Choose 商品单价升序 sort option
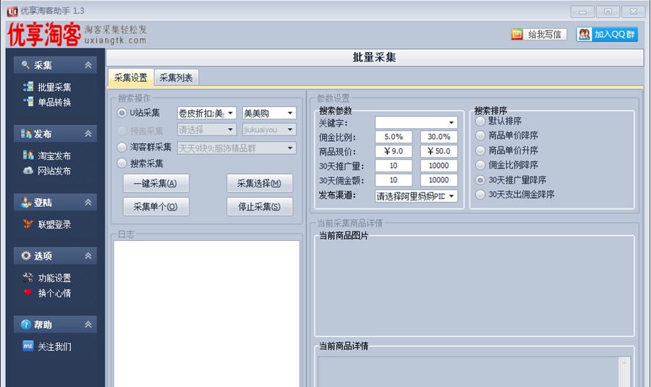651x387 pixels. pyautogui.click(x=480, y=150)
